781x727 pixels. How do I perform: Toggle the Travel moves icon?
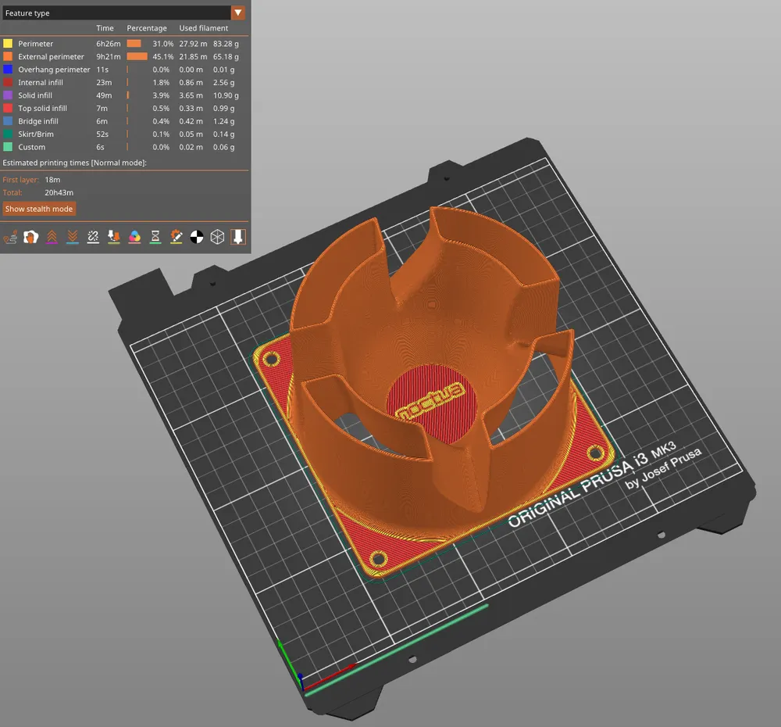pyautogui.click(x=9, y=236)
